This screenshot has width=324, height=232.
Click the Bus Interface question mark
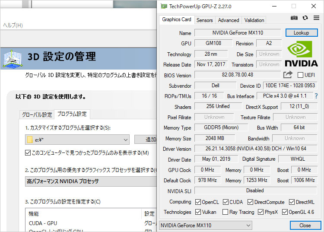point(316,96)
